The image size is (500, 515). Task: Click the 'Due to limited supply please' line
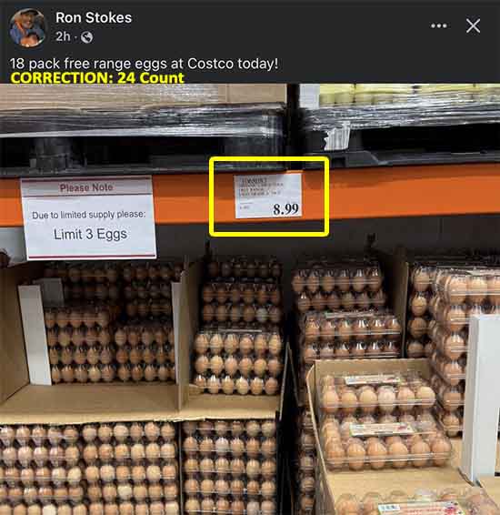88,215
